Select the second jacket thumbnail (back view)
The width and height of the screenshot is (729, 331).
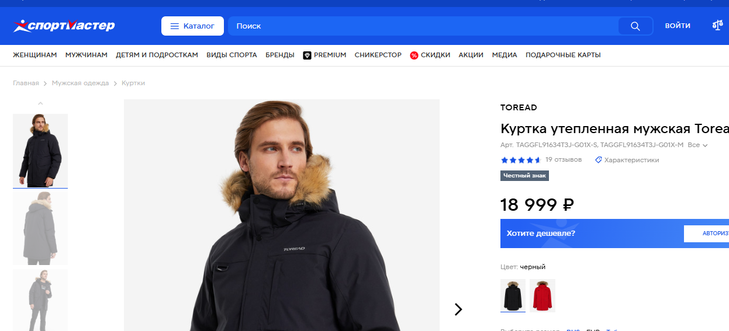tap(40, 228)
